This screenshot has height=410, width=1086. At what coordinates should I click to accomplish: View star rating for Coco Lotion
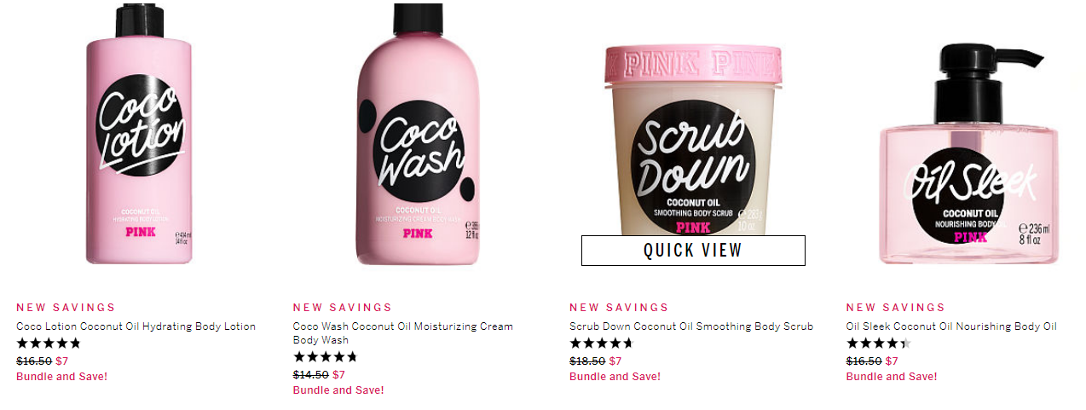[49, 344]
